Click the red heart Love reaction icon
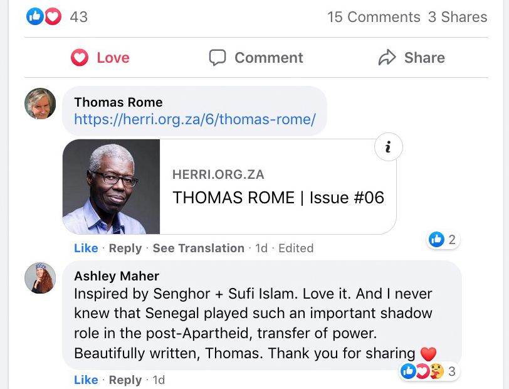The width and height of the screenshot is (509, 389). click(x=80, y=58)
